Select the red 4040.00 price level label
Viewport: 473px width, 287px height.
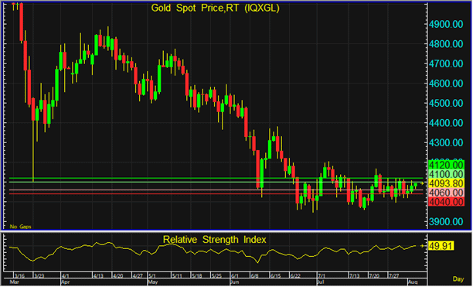(446, 202)
